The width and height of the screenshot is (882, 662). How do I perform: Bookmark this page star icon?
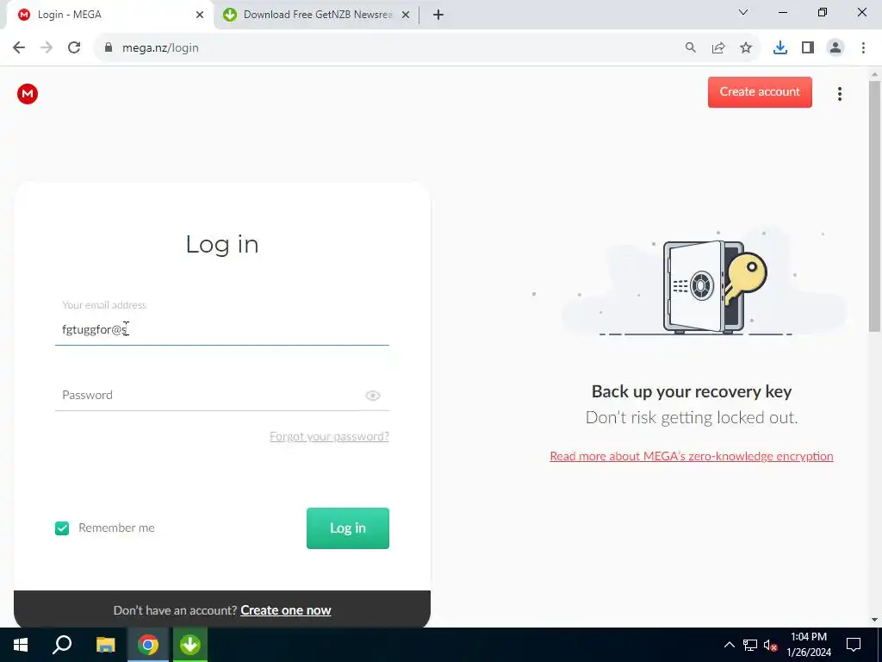(x=746, y=48)
